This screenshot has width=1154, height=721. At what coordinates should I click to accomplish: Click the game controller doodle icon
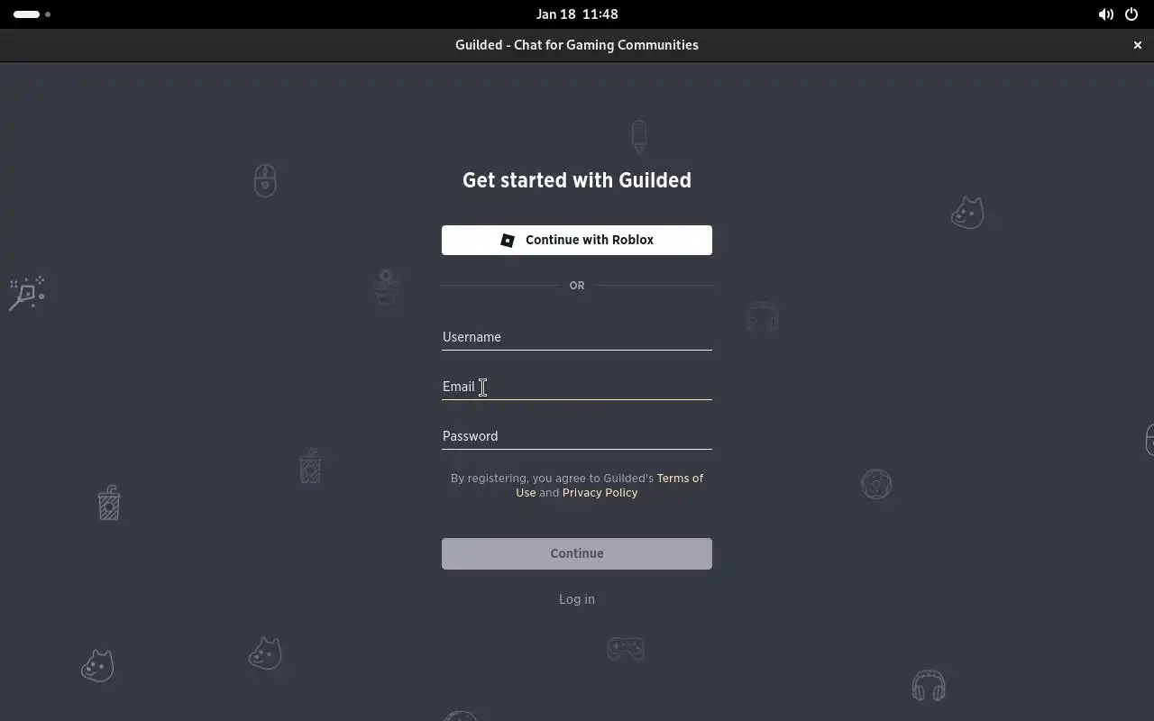coord(626,648)
